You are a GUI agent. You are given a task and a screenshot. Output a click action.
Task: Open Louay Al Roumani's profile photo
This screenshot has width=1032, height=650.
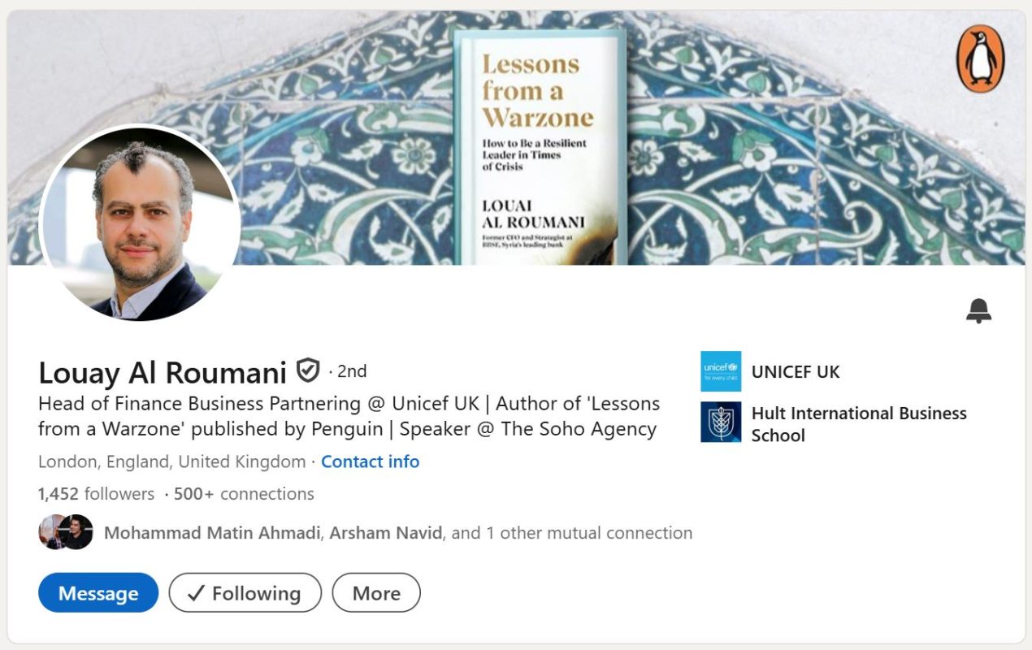[140, 223]
